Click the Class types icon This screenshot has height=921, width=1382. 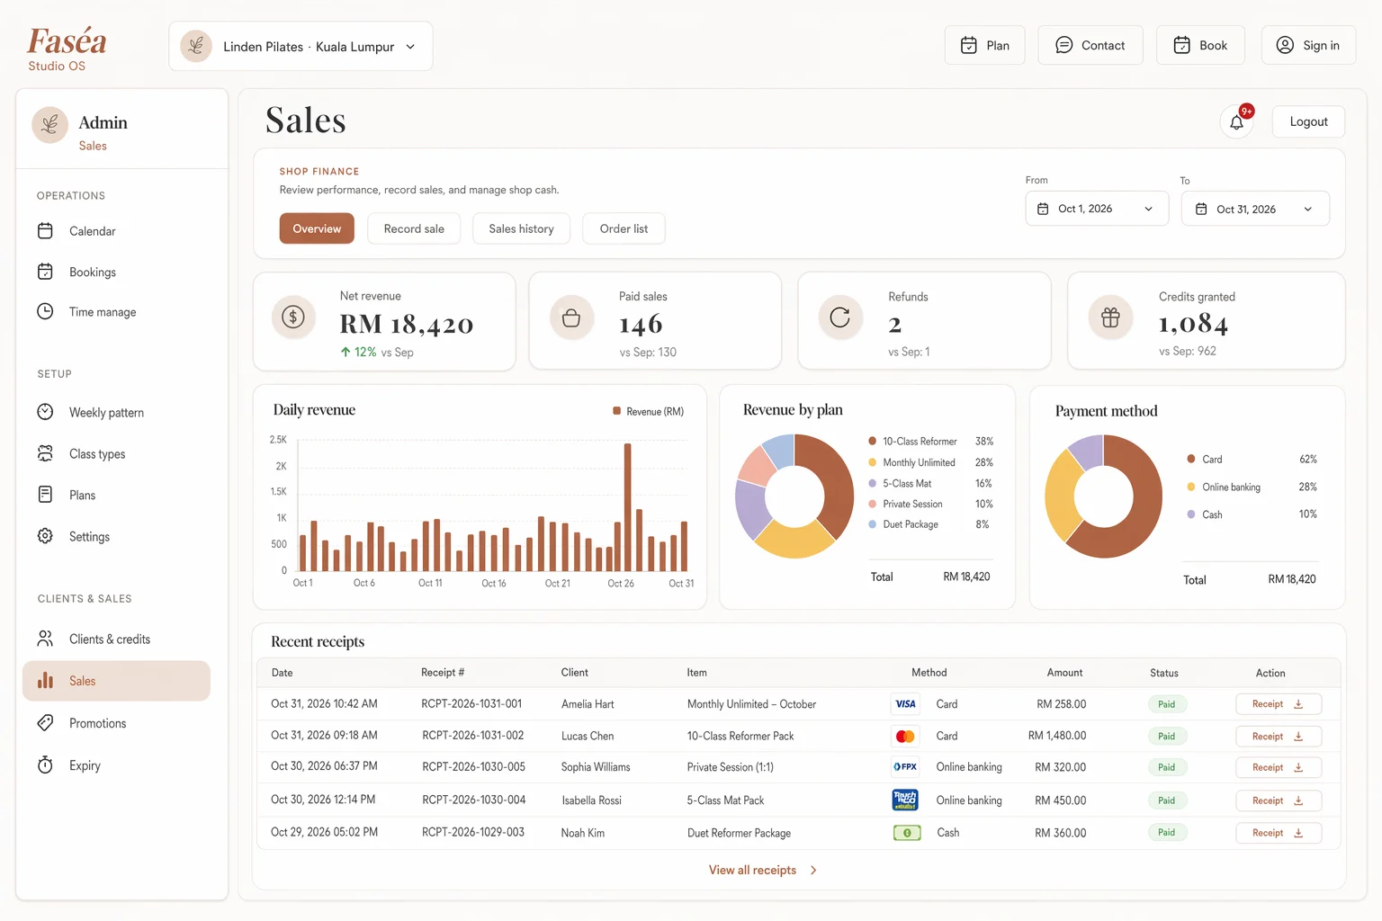45,453
